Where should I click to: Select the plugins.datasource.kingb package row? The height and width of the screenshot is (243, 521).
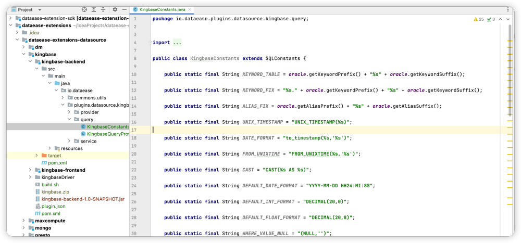tap(68, 105)
